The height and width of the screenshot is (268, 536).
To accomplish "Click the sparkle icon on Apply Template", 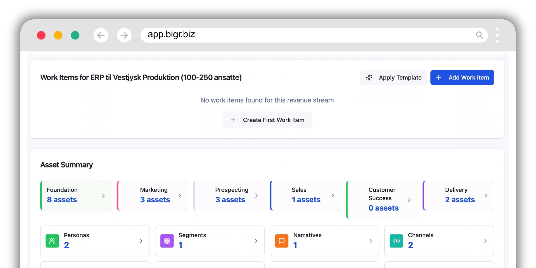I will tap(369, 77).
